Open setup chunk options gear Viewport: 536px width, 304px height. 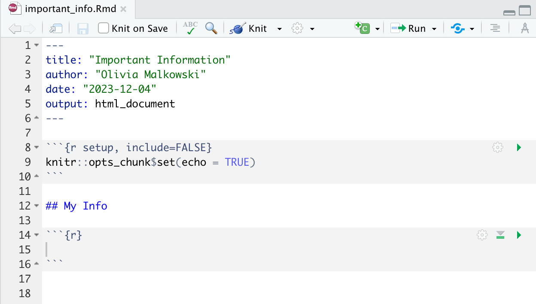pyautogui.click(x=497, y=148)
